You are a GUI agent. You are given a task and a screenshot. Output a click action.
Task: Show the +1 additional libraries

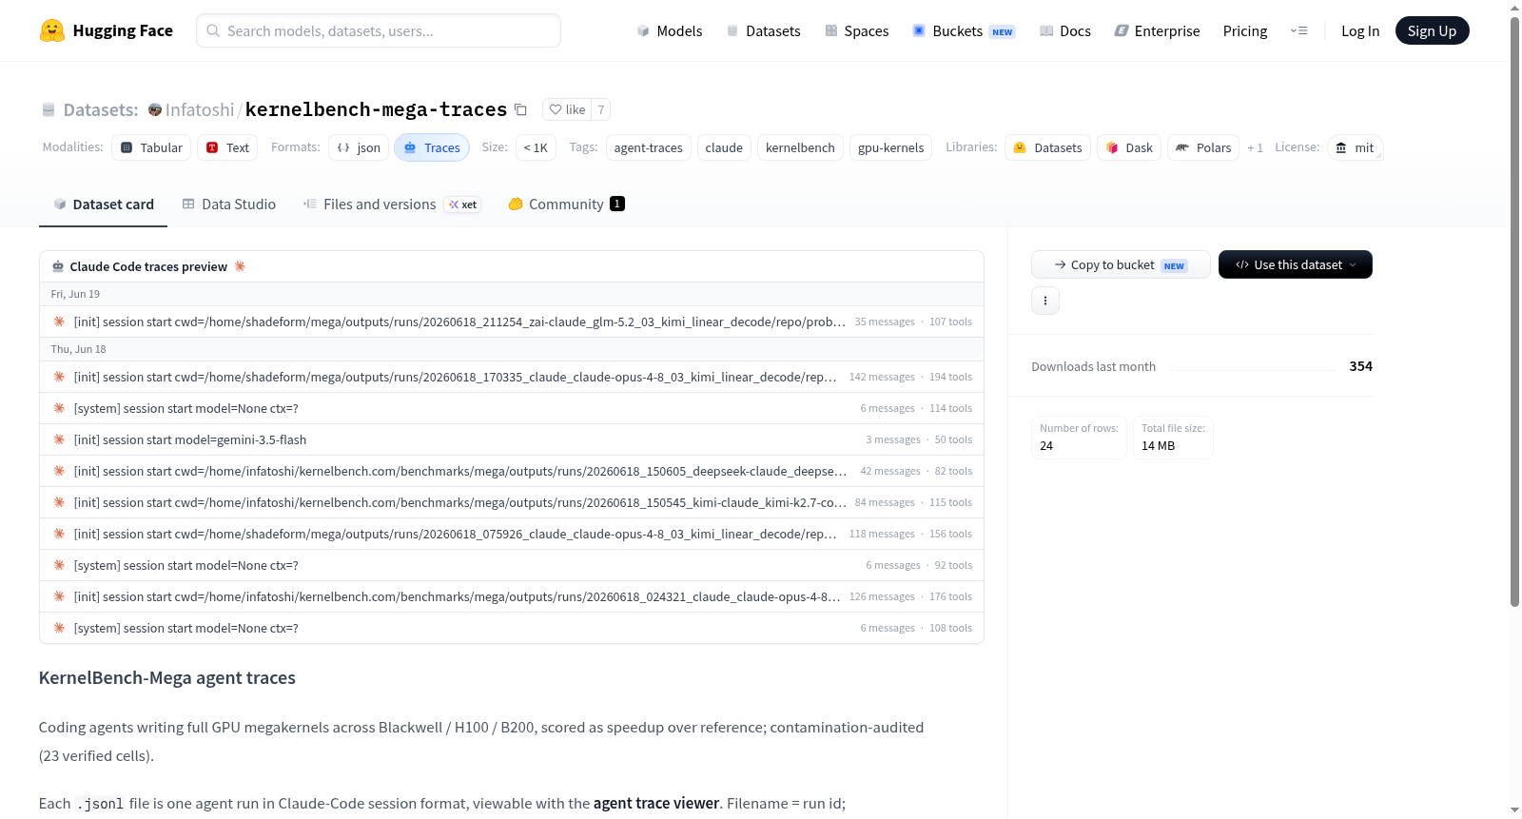click(1255, 147)
